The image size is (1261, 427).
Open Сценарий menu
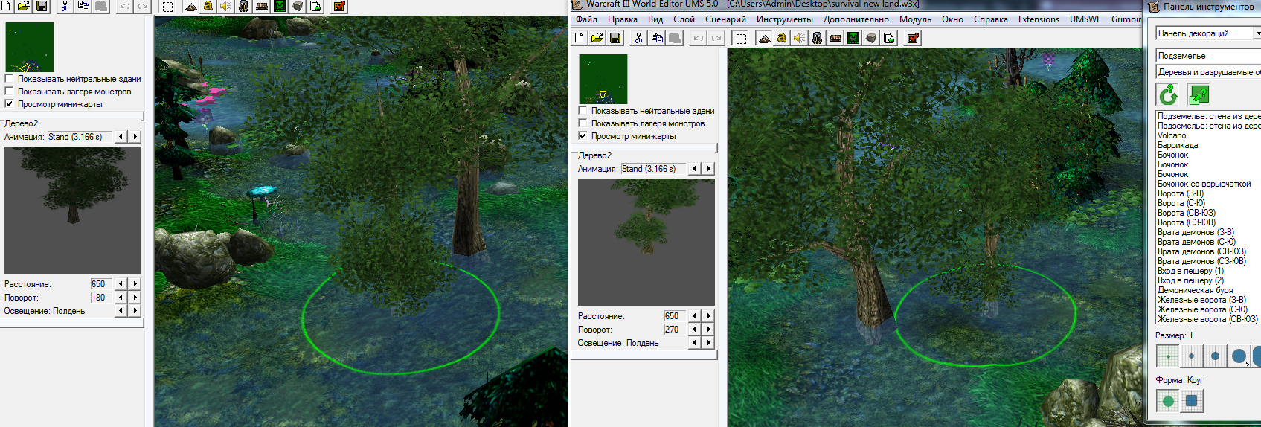pyautogui.click(x=725, y=19)
